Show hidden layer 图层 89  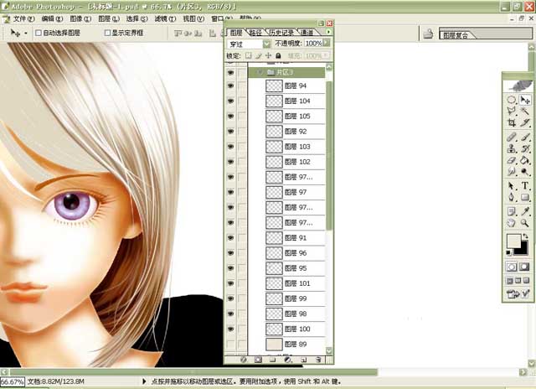[x=231, y=345]
